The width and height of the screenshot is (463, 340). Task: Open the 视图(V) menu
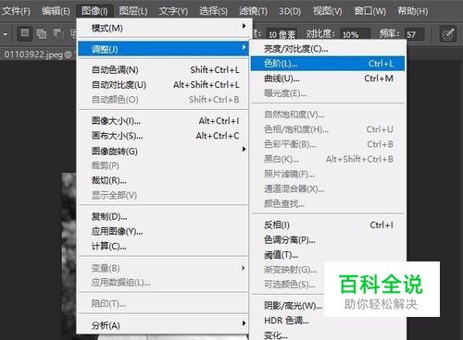tap(328, 11)
